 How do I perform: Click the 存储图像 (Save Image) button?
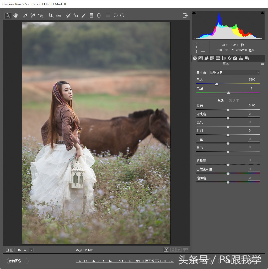click(x=17, y=261)
